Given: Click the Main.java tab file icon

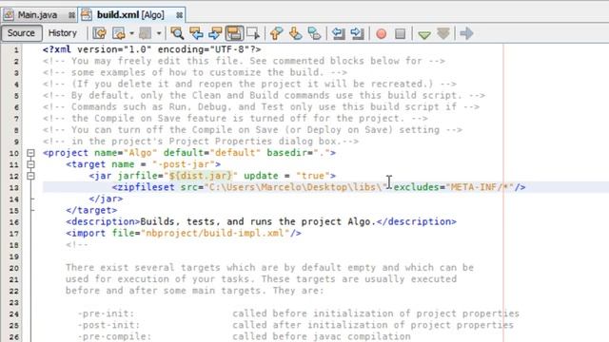Looking at the screenshot, I should 9,15.
